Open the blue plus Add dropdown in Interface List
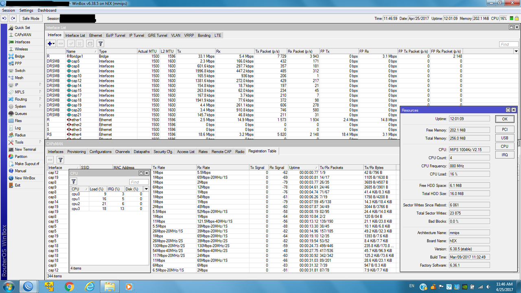The height and width of the screenshot is (293, 521). coord(51,44)
